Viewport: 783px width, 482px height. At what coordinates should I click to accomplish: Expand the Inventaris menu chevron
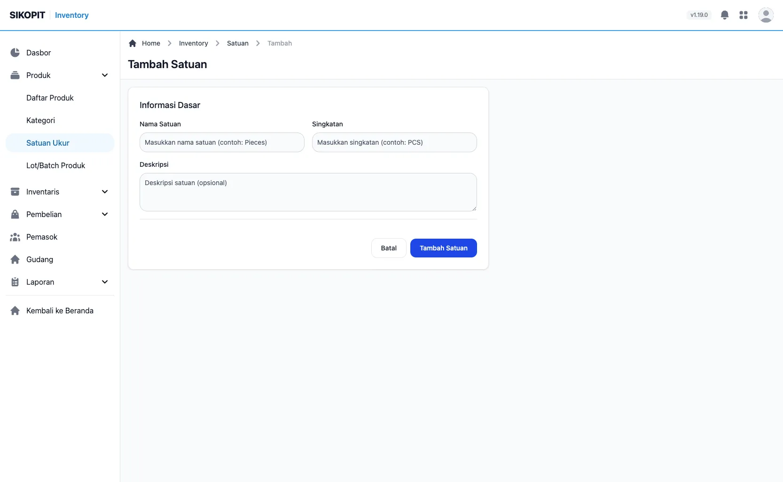pyautogui.click(x=105, y=192)
